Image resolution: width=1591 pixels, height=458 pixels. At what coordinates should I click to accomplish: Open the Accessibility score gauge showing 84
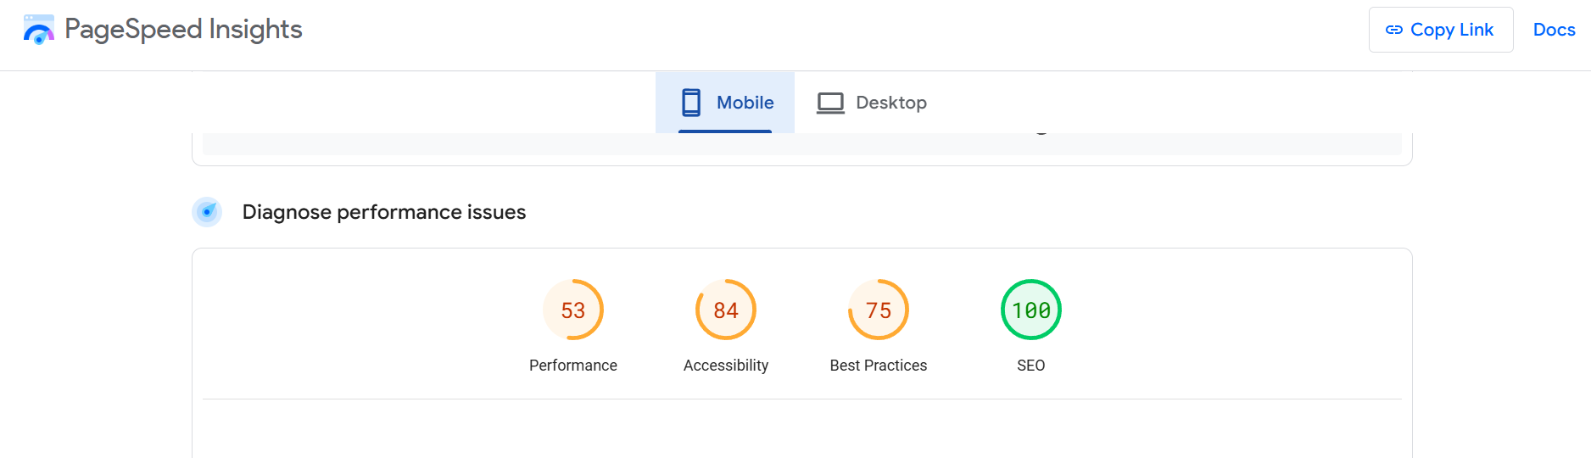click(726, 310)
